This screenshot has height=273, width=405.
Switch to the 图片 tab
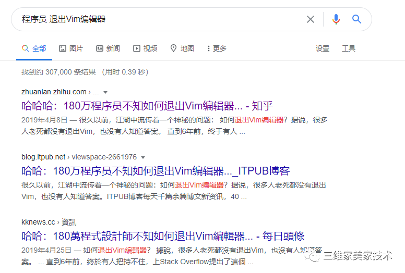[71, 48]
